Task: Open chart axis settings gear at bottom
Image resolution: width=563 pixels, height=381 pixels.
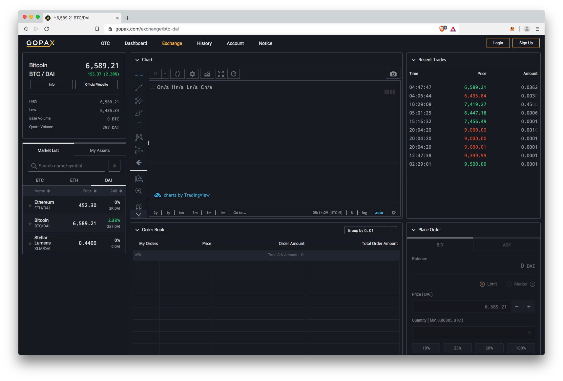Action: pyautogui.click(x=394, y=213)
